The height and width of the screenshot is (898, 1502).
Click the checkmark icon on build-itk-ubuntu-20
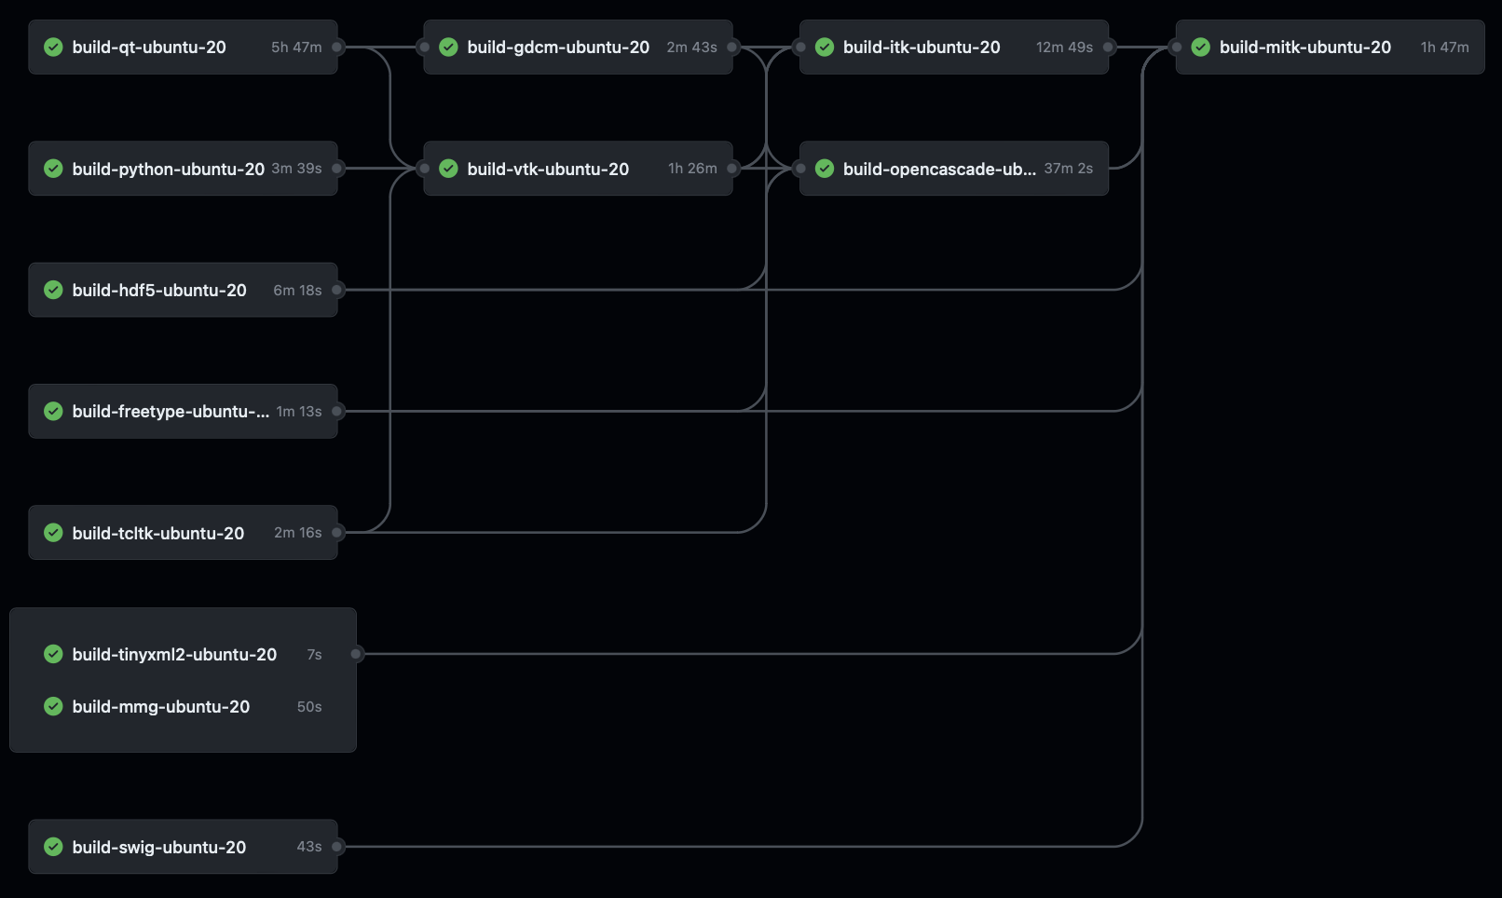point(825,47)
